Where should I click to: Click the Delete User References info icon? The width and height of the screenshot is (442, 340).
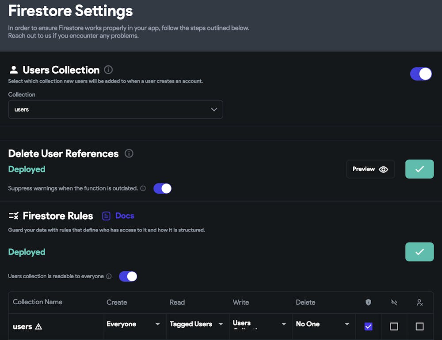click(129, 153)
